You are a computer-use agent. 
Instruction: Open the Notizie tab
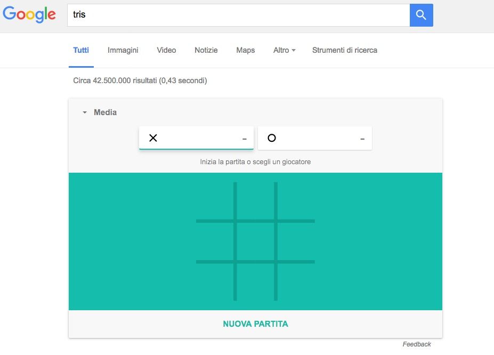coord(206,50)
